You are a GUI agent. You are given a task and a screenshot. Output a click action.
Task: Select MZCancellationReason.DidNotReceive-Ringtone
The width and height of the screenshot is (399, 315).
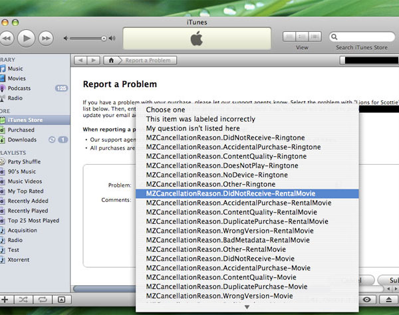click(x=247, y=138)
